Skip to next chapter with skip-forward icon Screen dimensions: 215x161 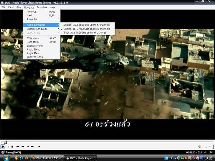tap(32, 147)
